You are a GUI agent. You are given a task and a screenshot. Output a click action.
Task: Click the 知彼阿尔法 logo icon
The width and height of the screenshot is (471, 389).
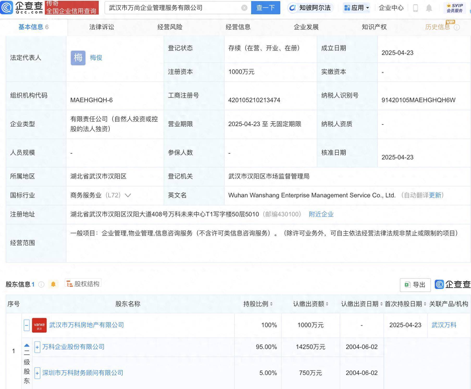(293, 8)
